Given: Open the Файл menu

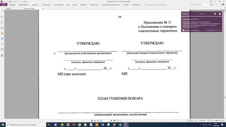Looking at the screenshot, I should [4, 5].
